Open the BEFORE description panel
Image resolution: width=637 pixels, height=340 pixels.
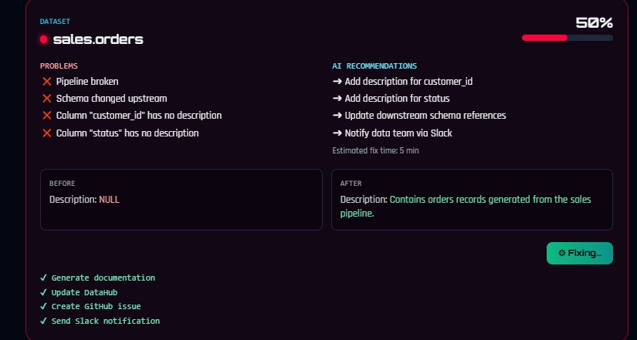click(181, 200)
